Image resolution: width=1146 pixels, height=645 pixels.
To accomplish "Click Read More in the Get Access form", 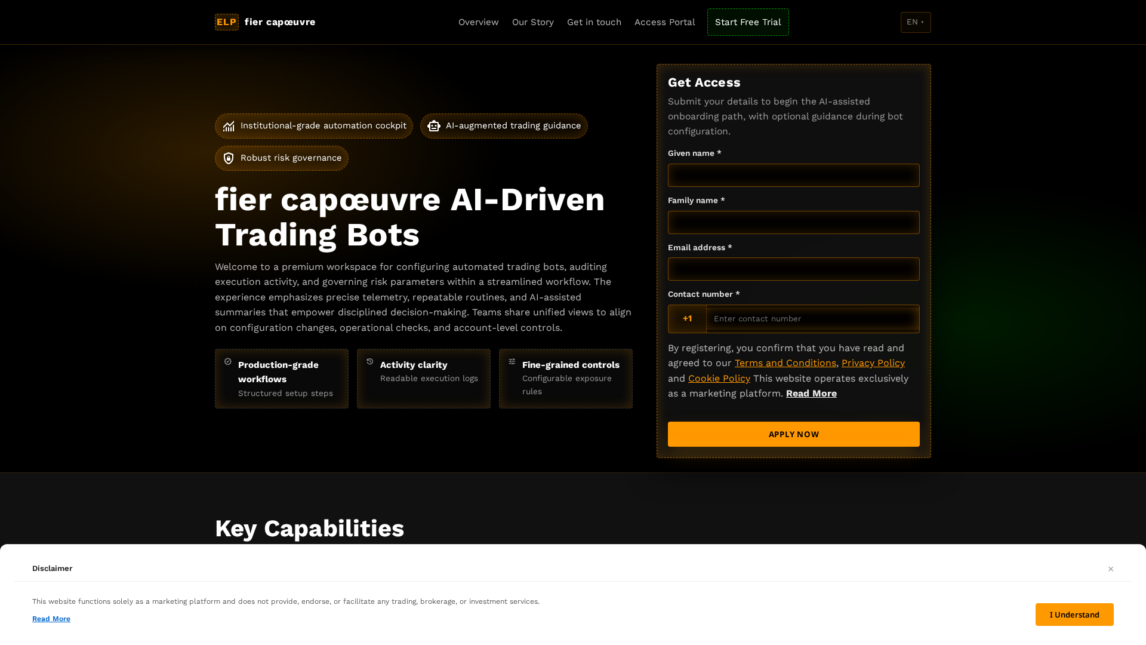I will click(811, 394).
